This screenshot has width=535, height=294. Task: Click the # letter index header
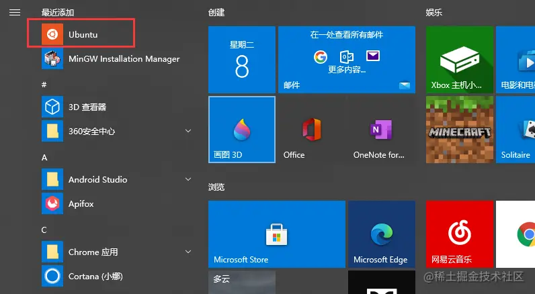pos(44,85)
